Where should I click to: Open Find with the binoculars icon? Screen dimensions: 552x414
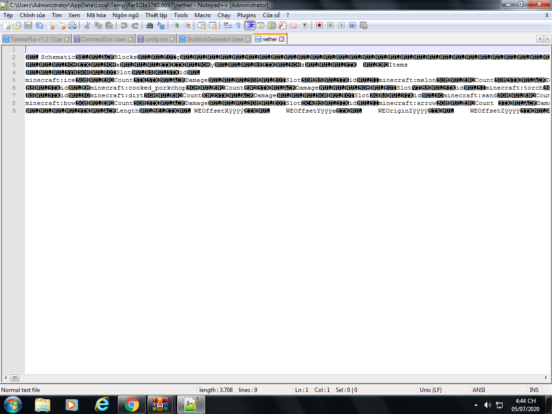point(149,25)
